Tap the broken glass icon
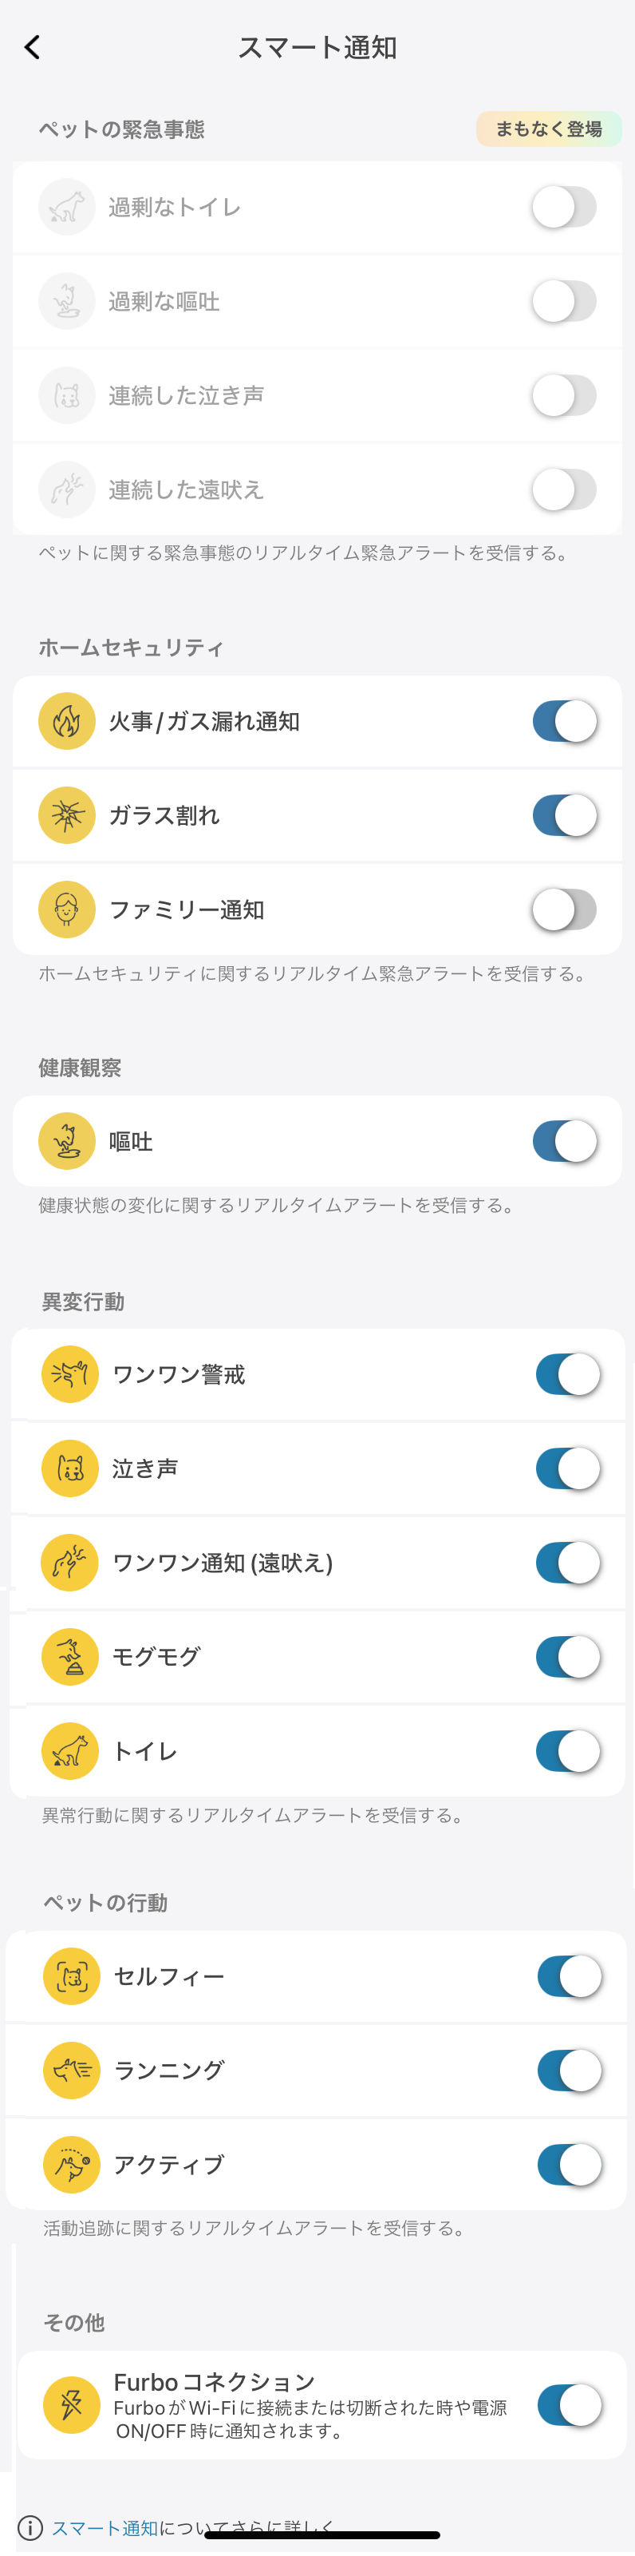 pos(66,814)
